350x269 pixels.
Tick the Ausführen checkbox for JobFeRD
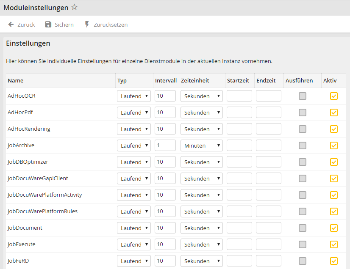(x=303, y=261)
